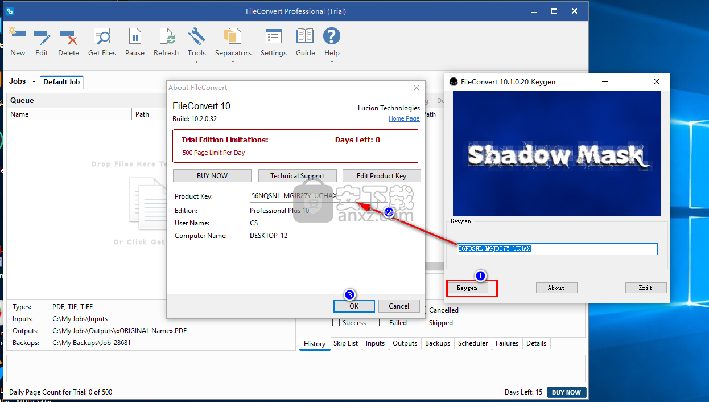The width and height of the screenshot is (709, 402).
Task: Click the 'C:\My Backups\Job-28681' path text
Action: pos(92,343)
